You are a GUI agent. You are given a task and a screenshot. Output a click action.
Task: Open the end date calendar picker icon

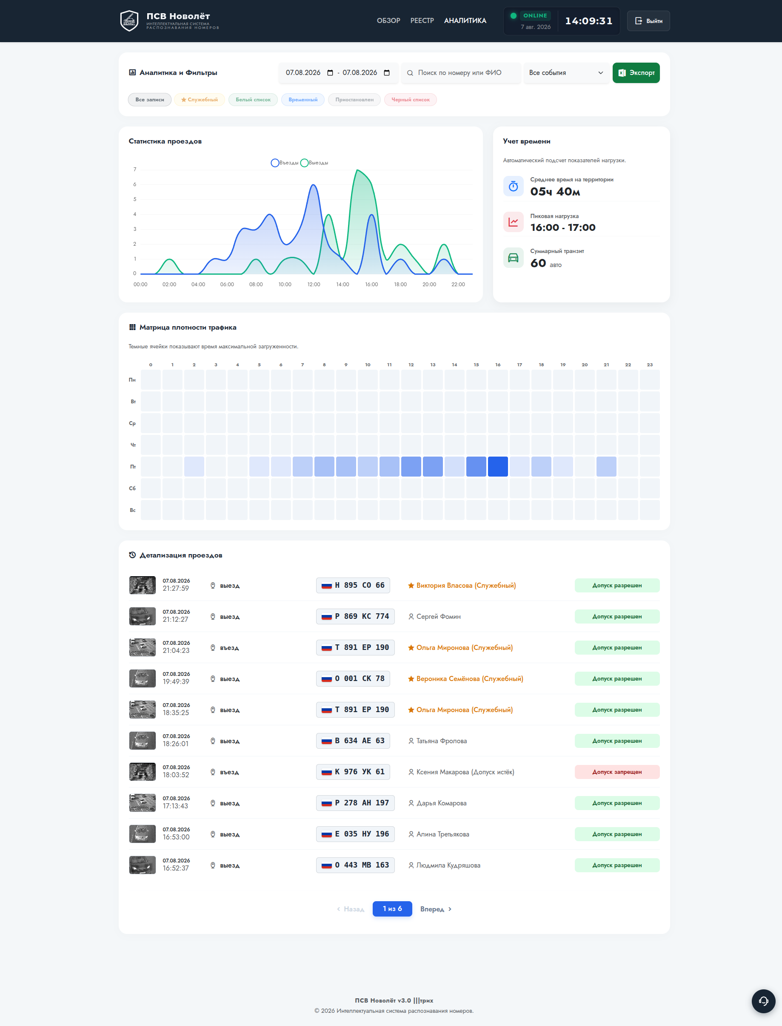tap(387, 73)
